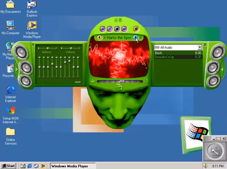Screen dimensions: 227x169
Task: Close the equalizer drawer with its X
Action: [x=33, y=45]
